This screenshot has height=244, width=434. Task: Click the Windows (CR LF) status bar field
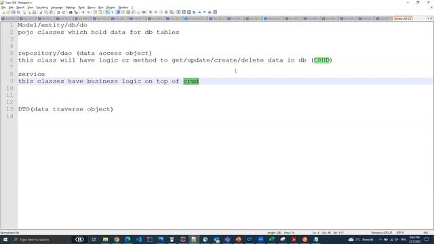[382, 232]
